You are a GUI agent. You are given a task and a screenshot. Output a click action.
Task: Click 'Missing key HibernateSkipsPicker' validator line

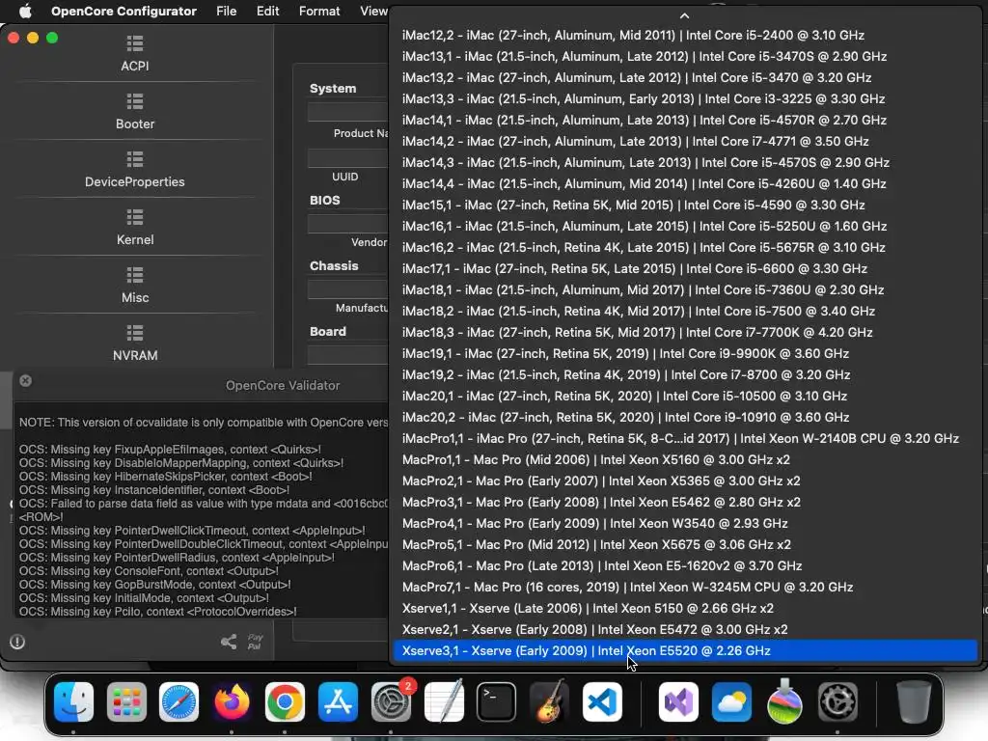166,477
